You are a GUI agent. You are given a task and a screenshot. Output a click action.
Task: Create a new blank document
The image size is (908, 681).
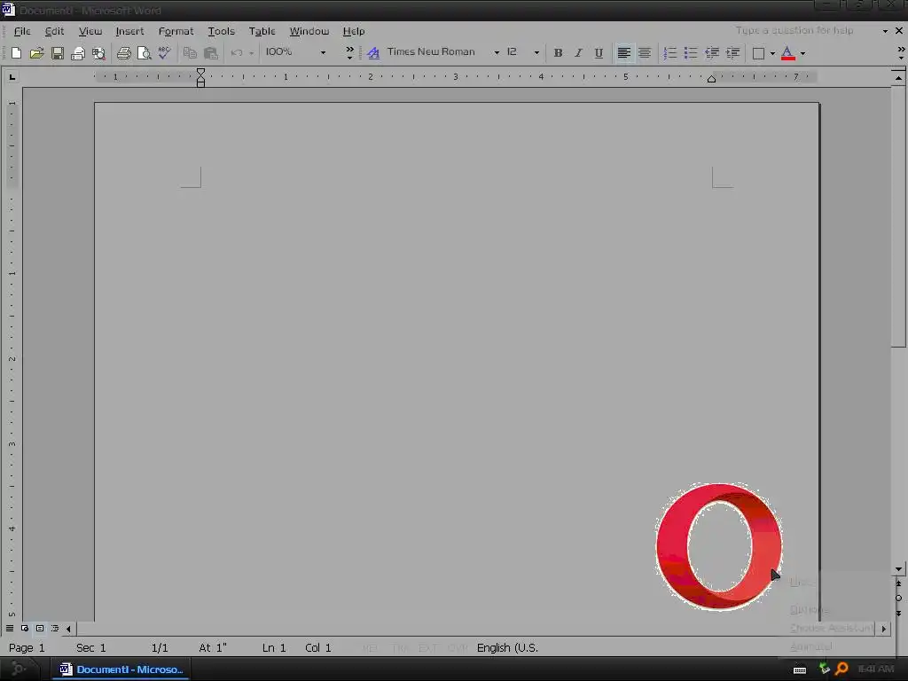tap(16, 52)
